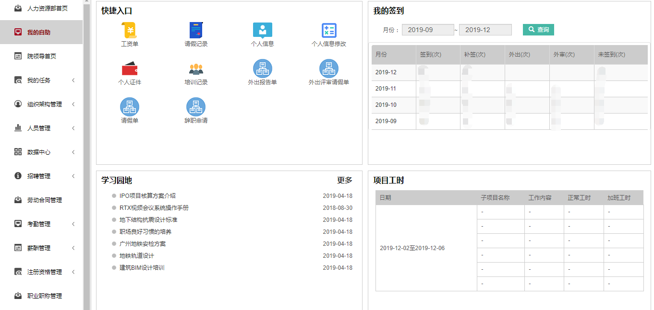Click the 院领导首页 sidebar icon
This screenshot has height=310, width=654.
pos(18,56)
